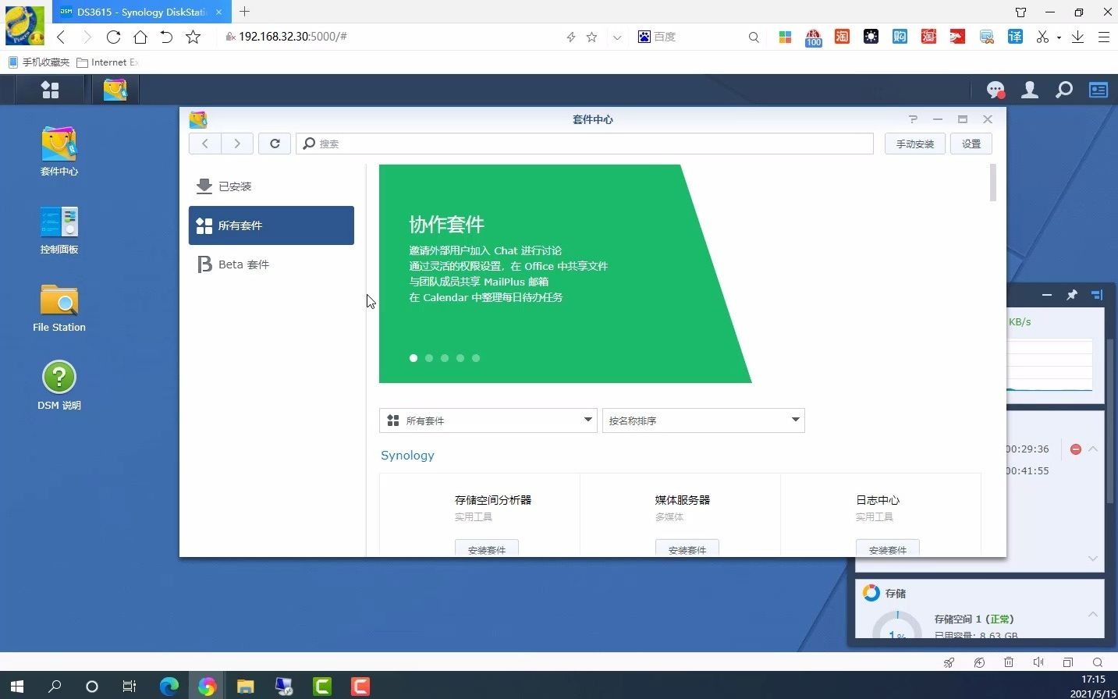Open the 所有套件 category dropdown
This screenshot has width=1118, height=699.
[488, 420]
